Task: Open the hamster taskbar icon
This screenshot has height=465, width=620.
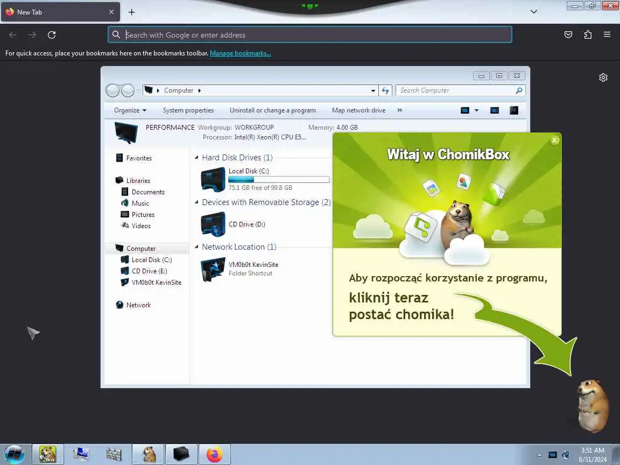Action: click(x=149, y=454)
